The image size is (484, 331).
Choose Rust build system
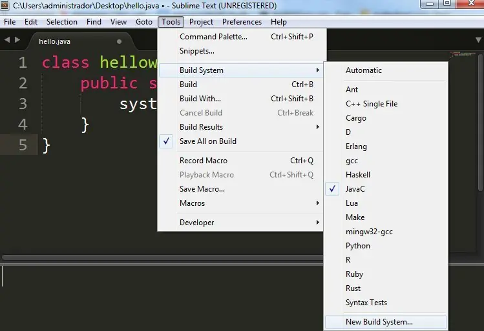pos(386,288)
